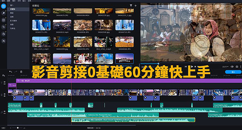Select the highlighted media bin sidebar item
242x130 pixels.
click(18, 9)
